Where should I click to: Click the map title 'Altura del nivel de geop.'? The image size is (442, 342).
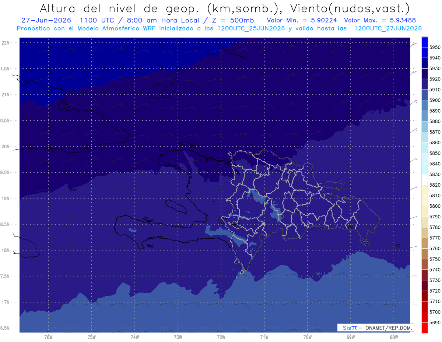119,8
